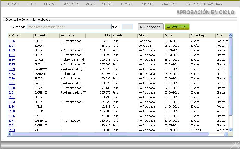Click the horizontal scroll left arrow
The width and height of the screenshot is (240, 149).
click(10, 134)
